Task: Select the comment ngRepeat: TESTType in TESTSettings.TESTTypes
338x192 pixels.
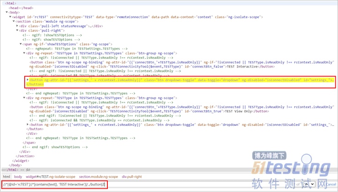Action: tap(77, 49)
